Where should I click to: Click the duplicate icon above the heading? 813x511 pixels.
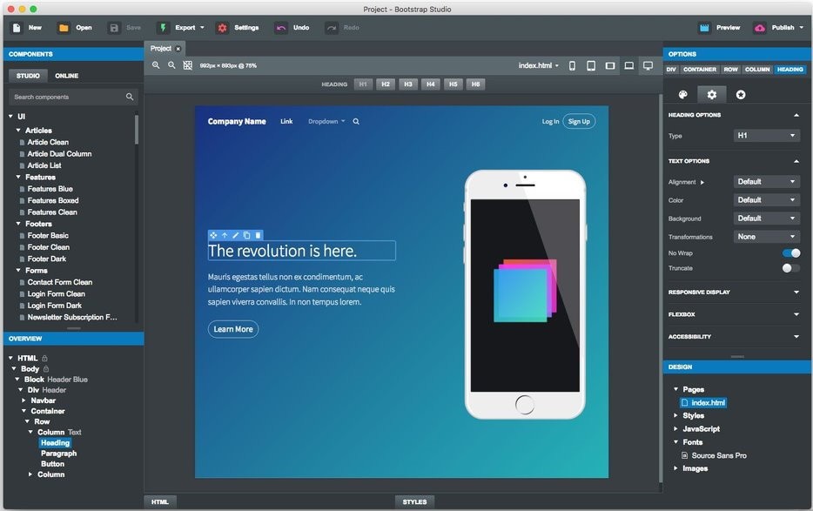point(246,235)
